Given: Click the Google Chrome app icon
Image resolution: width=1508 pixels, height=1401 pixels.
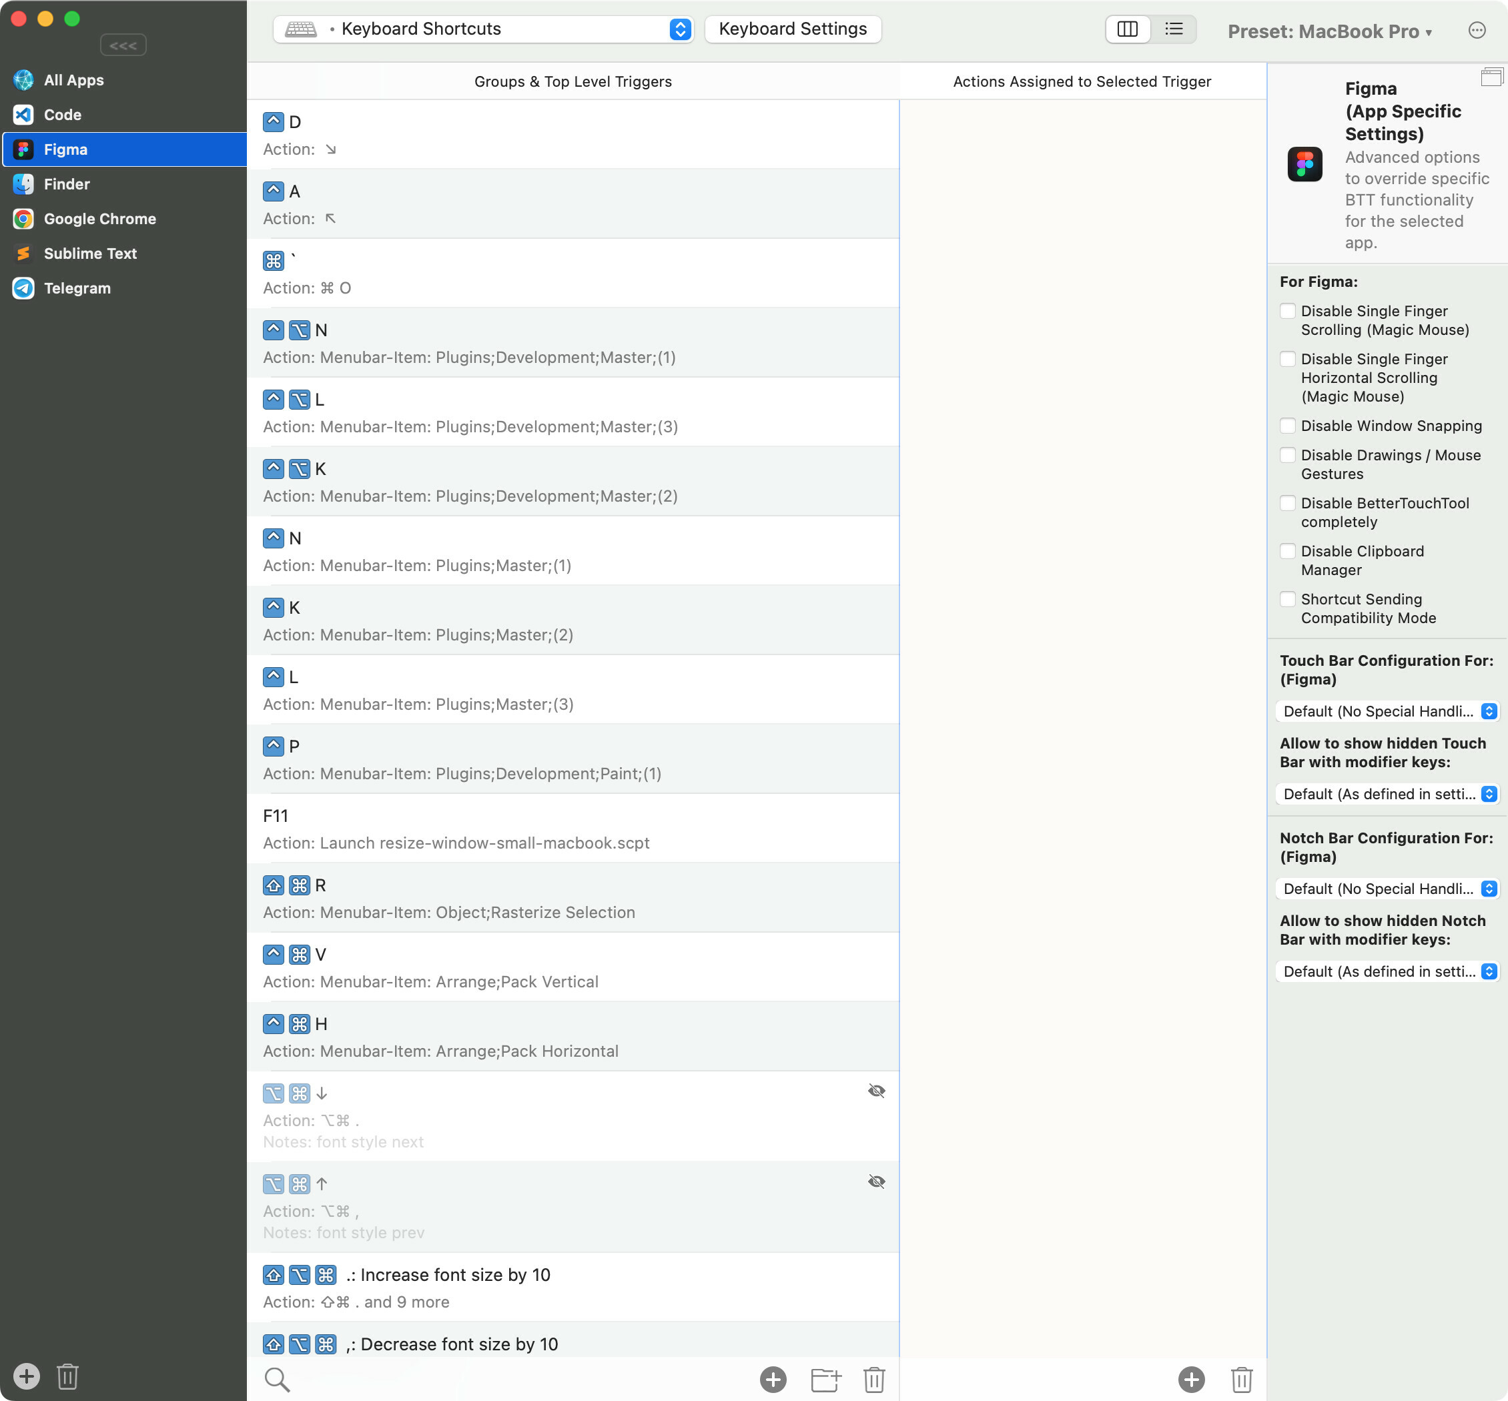Looking at the screenshot, I should [x=23, y=219].
